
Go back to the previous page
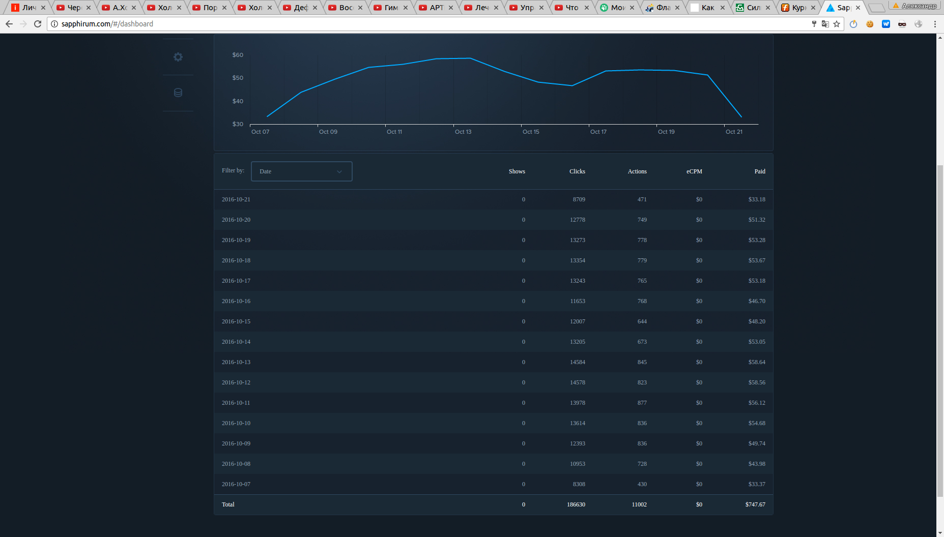click(x=9, y=24)
